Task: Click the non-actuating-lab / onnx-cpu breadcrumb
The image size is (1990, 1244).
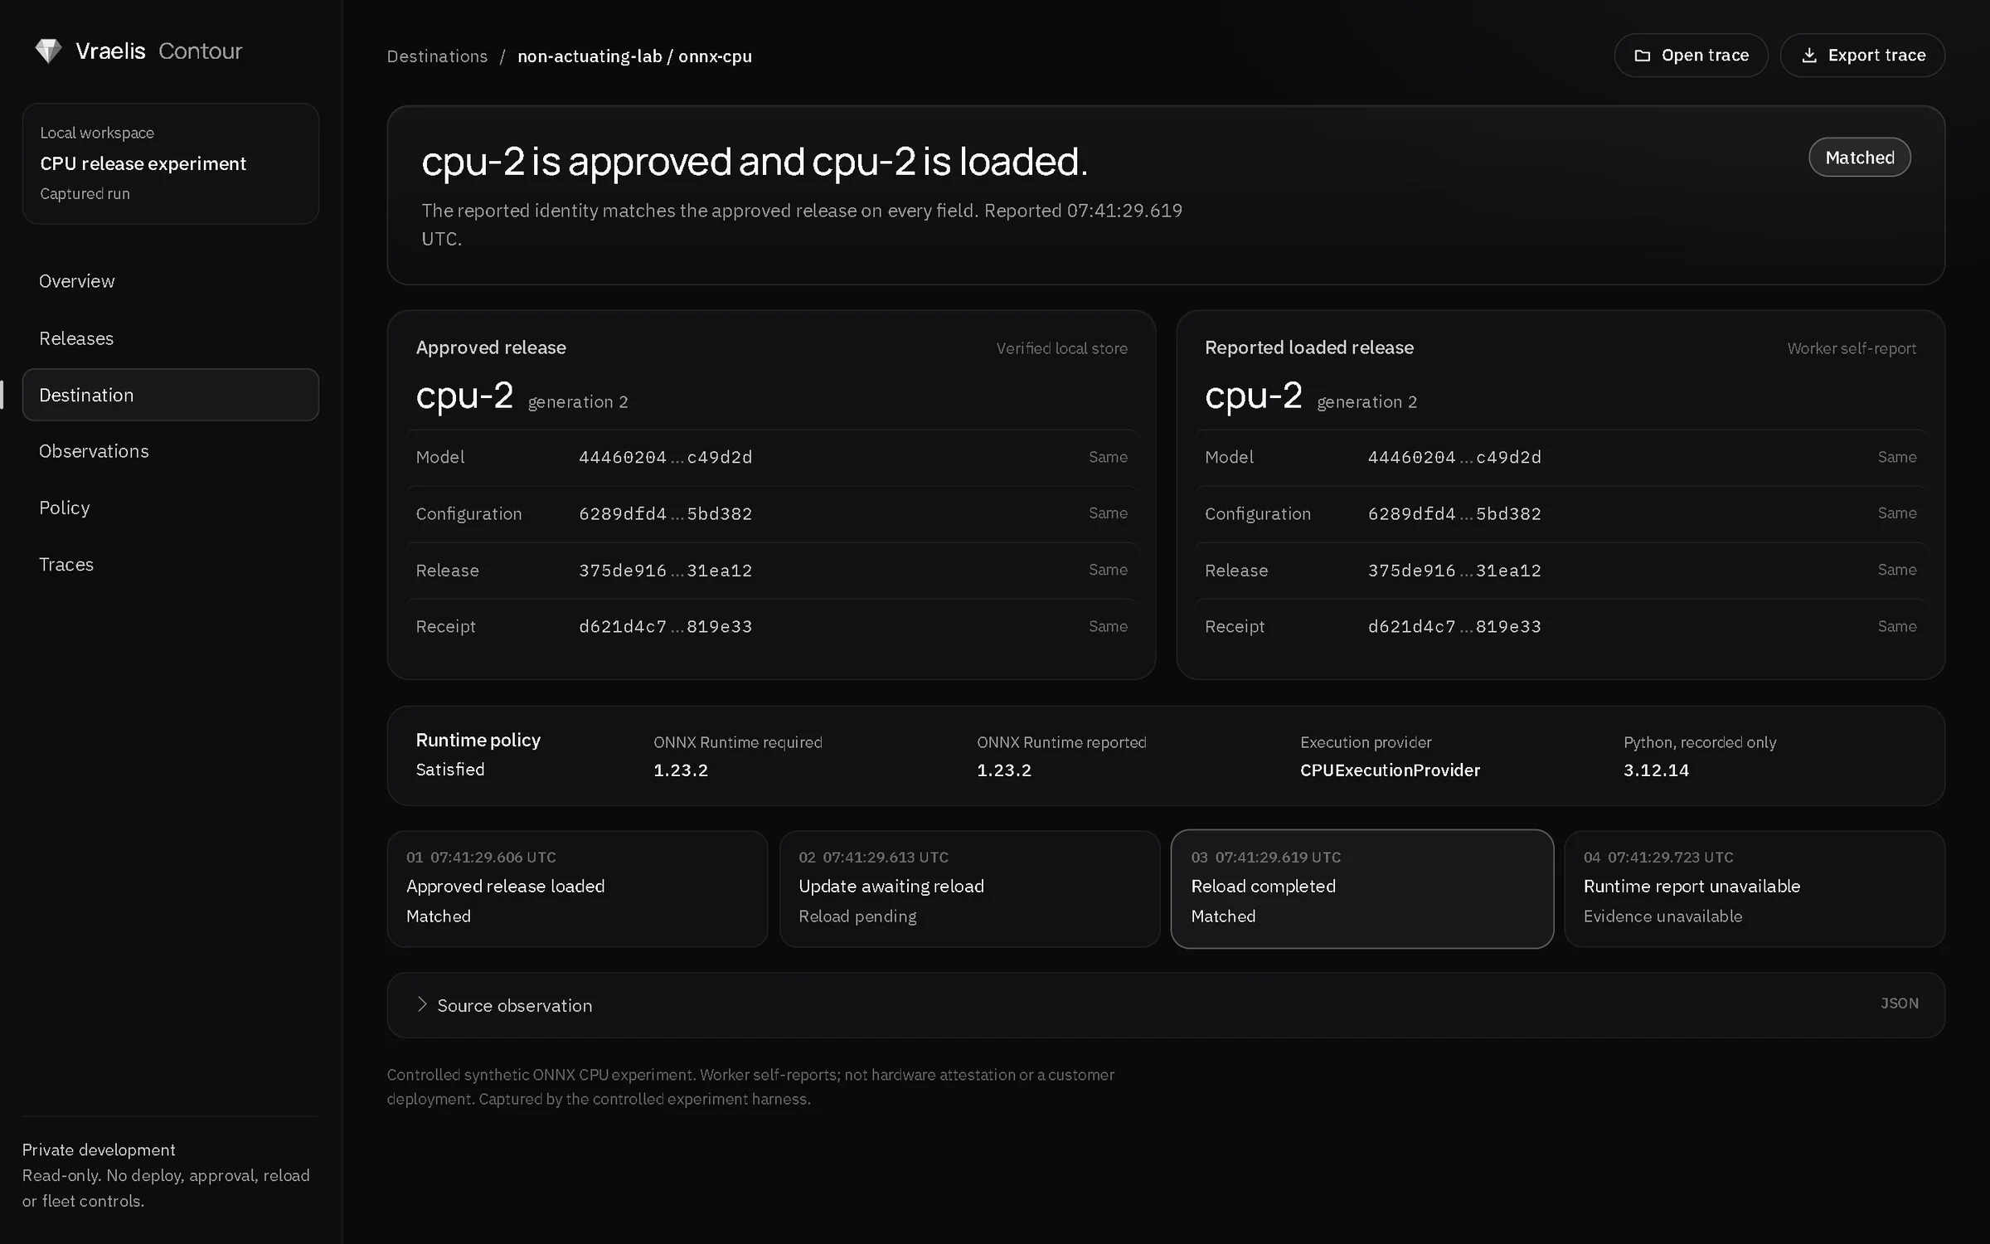Action: coord(634,56)
